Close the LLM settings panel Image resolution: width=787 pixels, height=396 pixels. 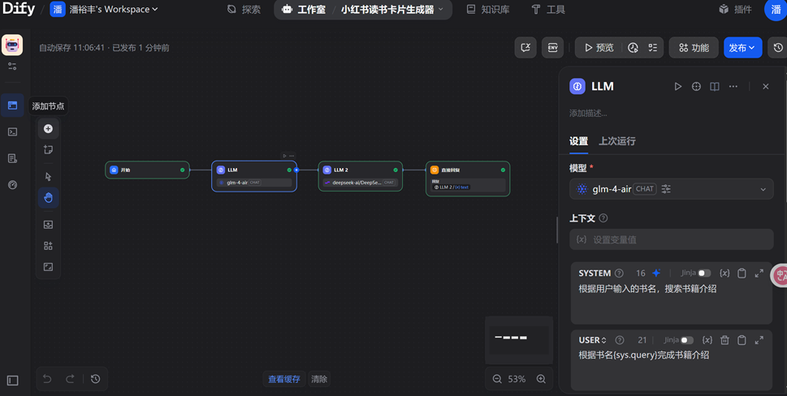pos(765,86)
